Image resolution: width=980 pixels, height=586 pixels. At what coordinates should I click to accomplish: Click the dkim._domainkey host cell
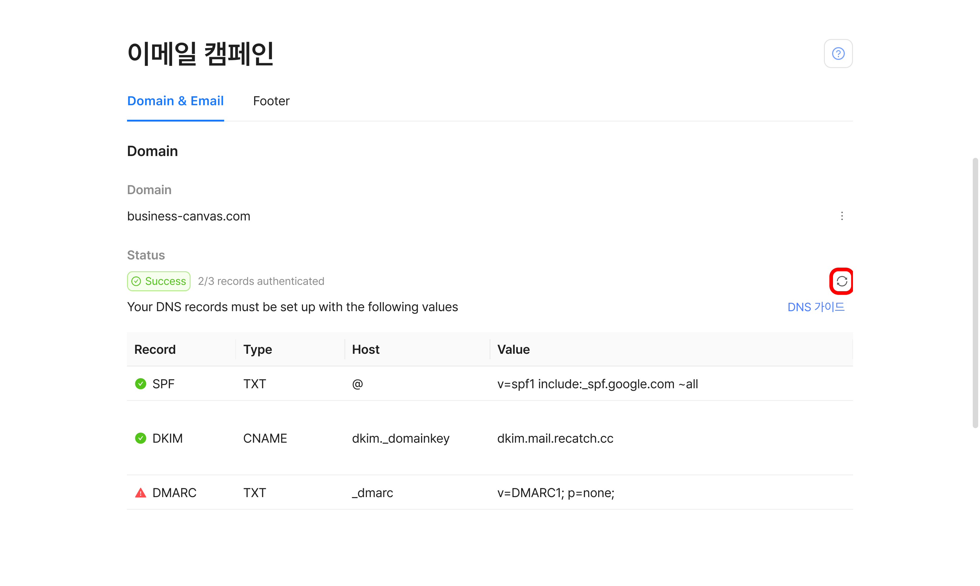pyautogui.click(x=400, y=438)
